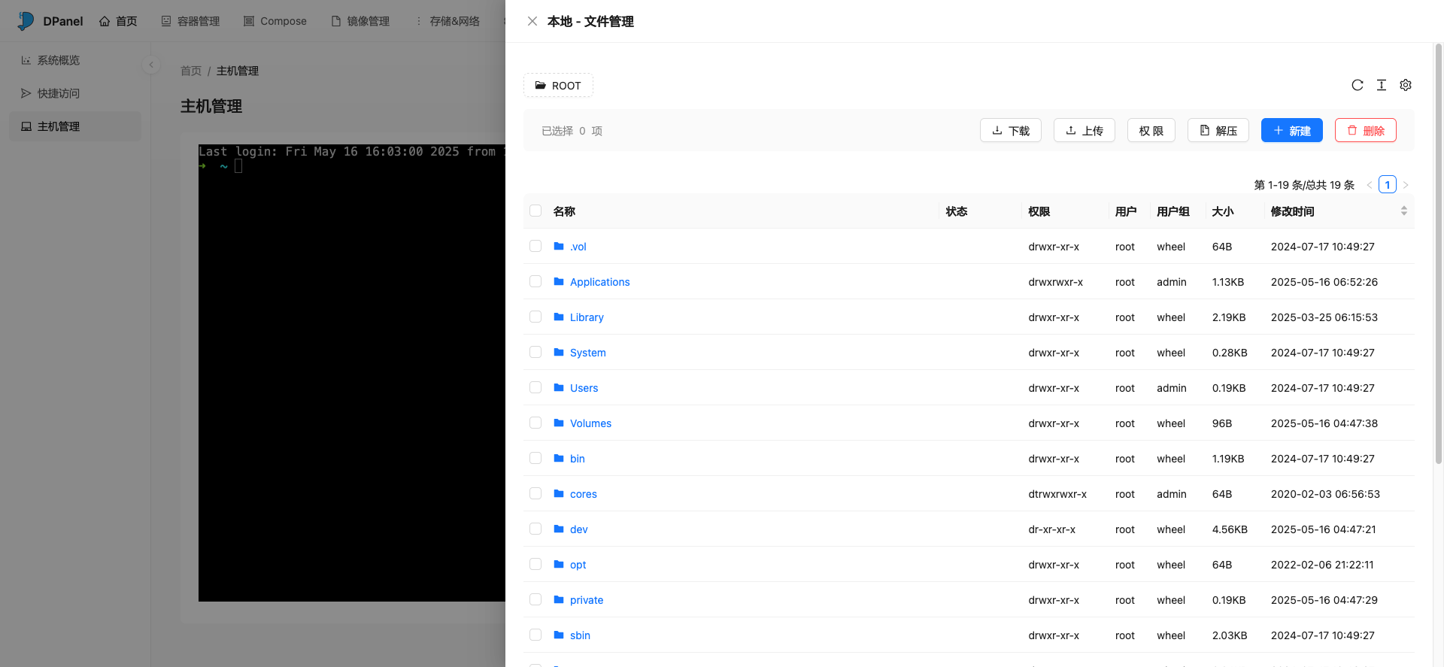Click the ROOT folder breadcrumb
Viewport: 1444px width, 667px height.
(x=558, y=85)
